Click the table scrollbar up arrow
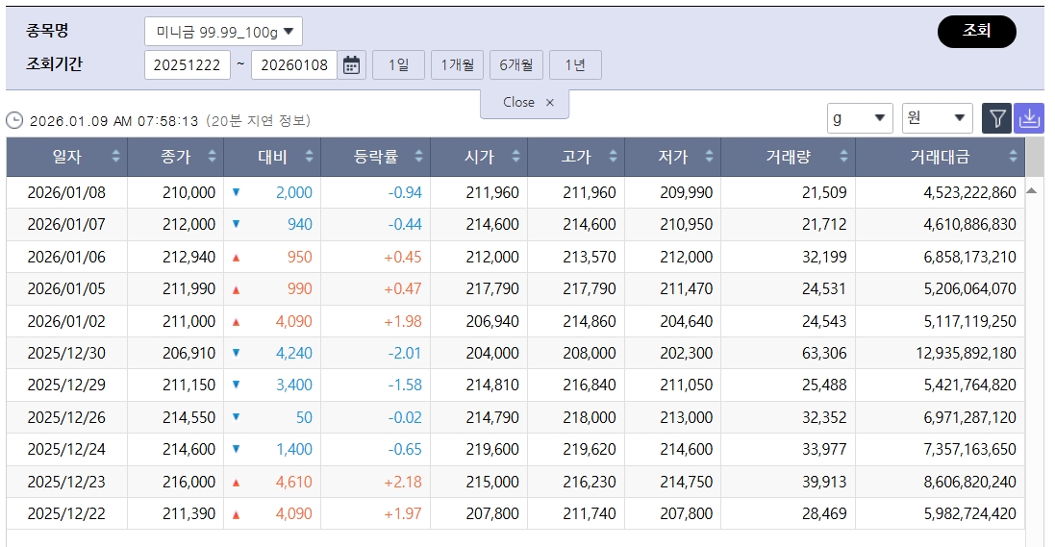1055x547 pixels. tap(1032, 190)
